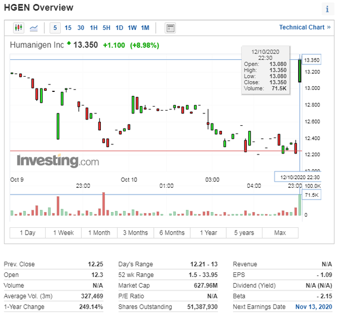Image resolution: width=338 pixels, height=313 pixels.
Task: Open the chart calendar/news icon
Action: pyautogui.click(x=170, y=28)
